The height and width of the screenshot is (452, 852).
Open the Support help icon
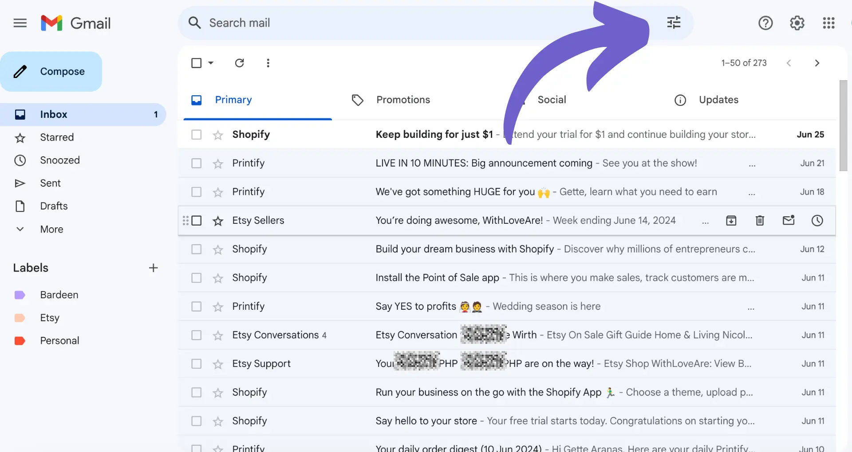point(765,23)
